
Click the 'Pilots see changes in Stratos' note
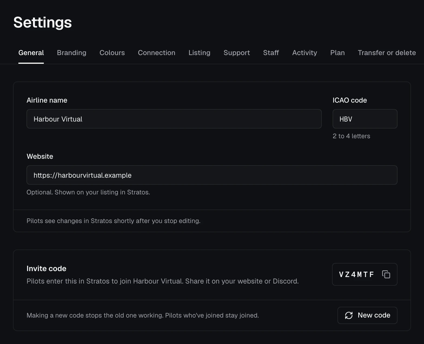[113, 221]
